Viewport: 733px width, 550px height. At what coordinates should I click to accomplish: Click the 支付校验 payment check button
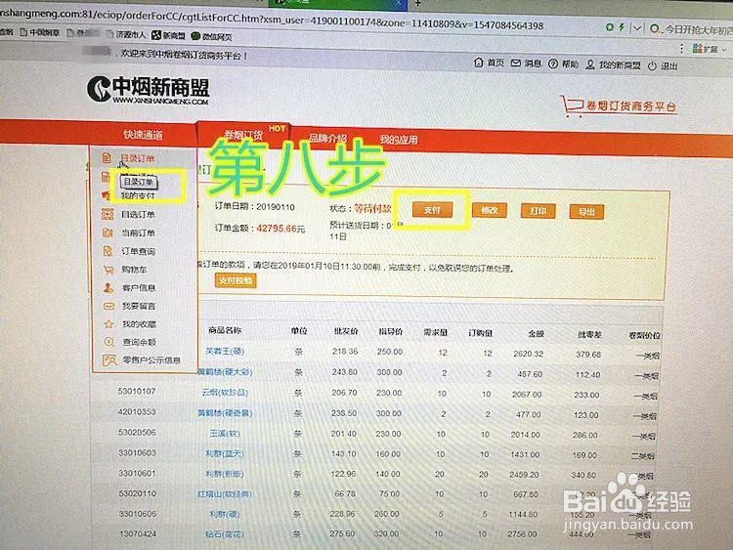coord(236,280)
